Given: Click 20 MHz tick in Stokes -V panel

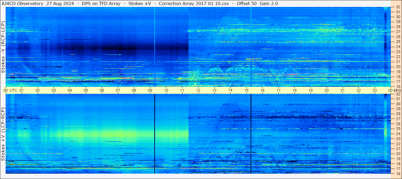Looking at the screenshot, I should click(398, 67).
